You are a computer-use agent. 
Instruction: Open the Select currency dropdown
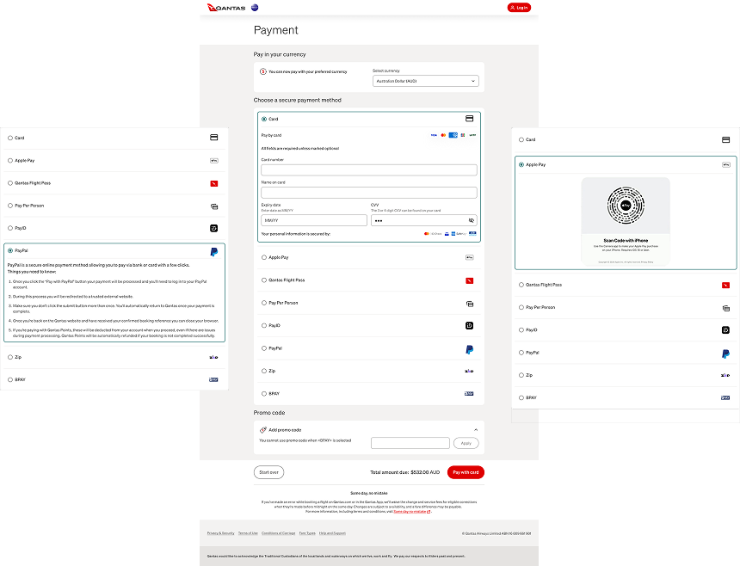click(x=426, y=81)
